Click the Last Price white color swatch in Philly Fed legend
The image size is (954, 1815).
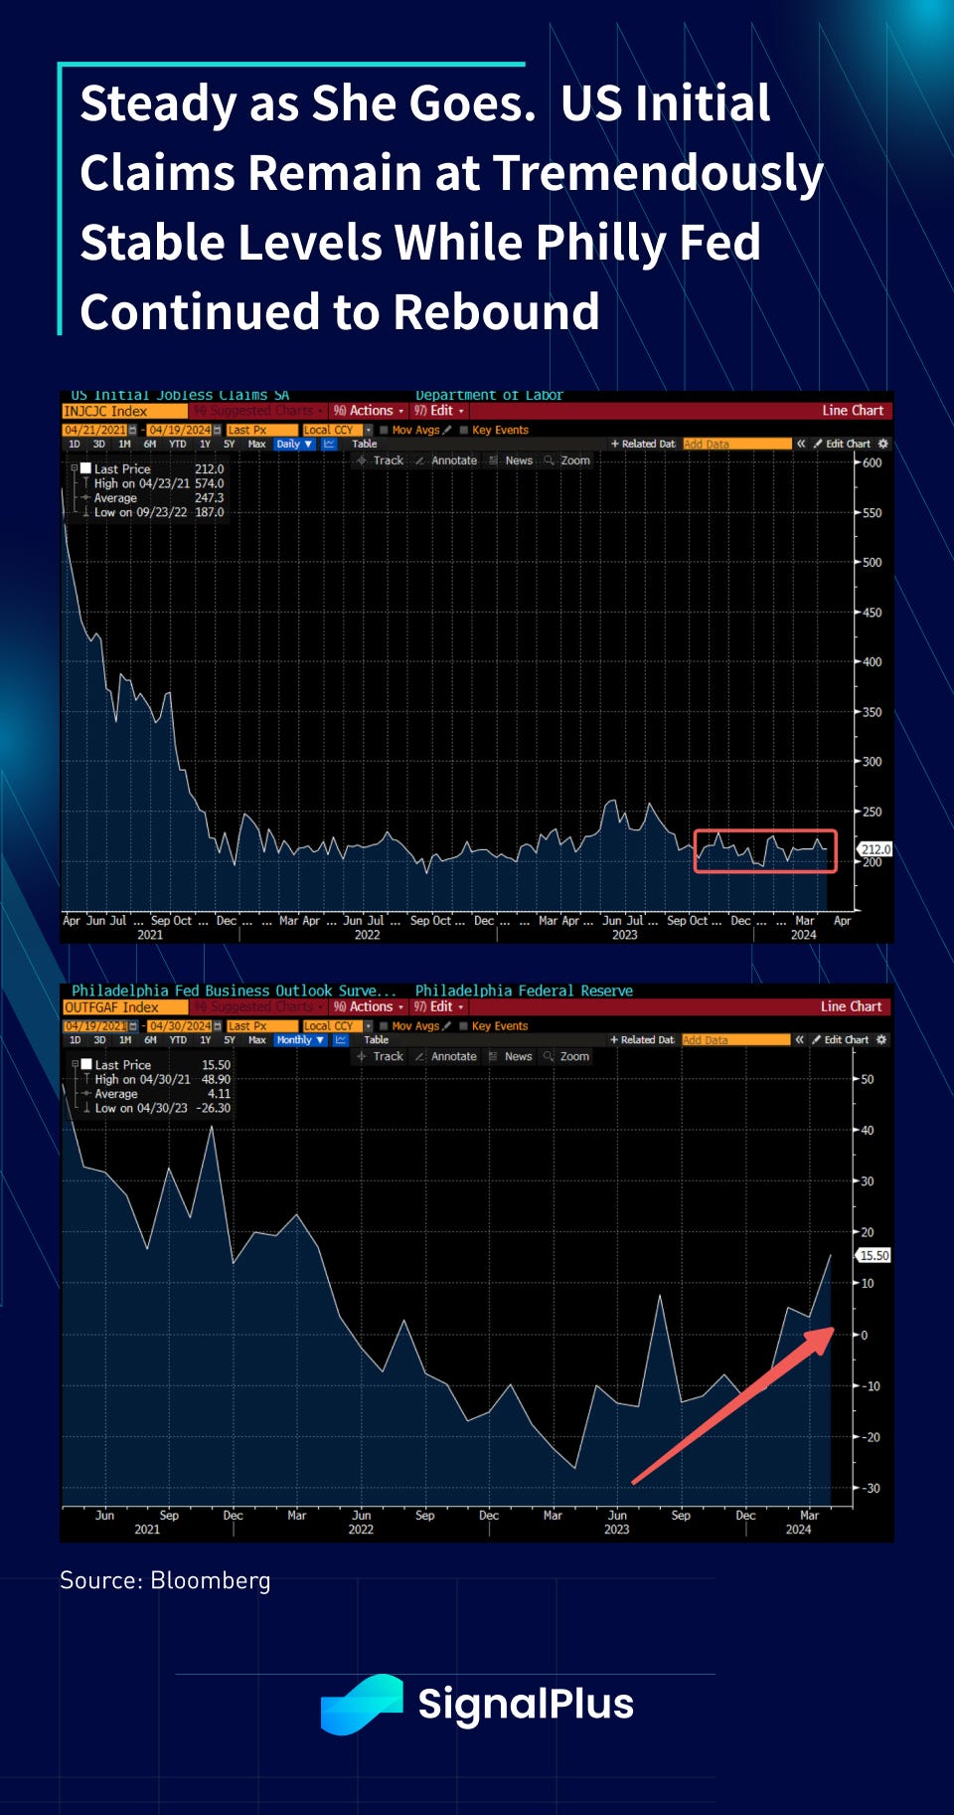(85, 1064)
